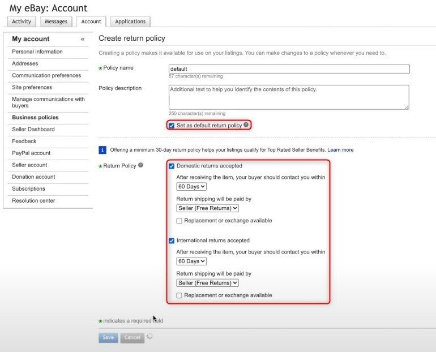Open Seller Dashboard in sidebar

(x=33, y=130)
